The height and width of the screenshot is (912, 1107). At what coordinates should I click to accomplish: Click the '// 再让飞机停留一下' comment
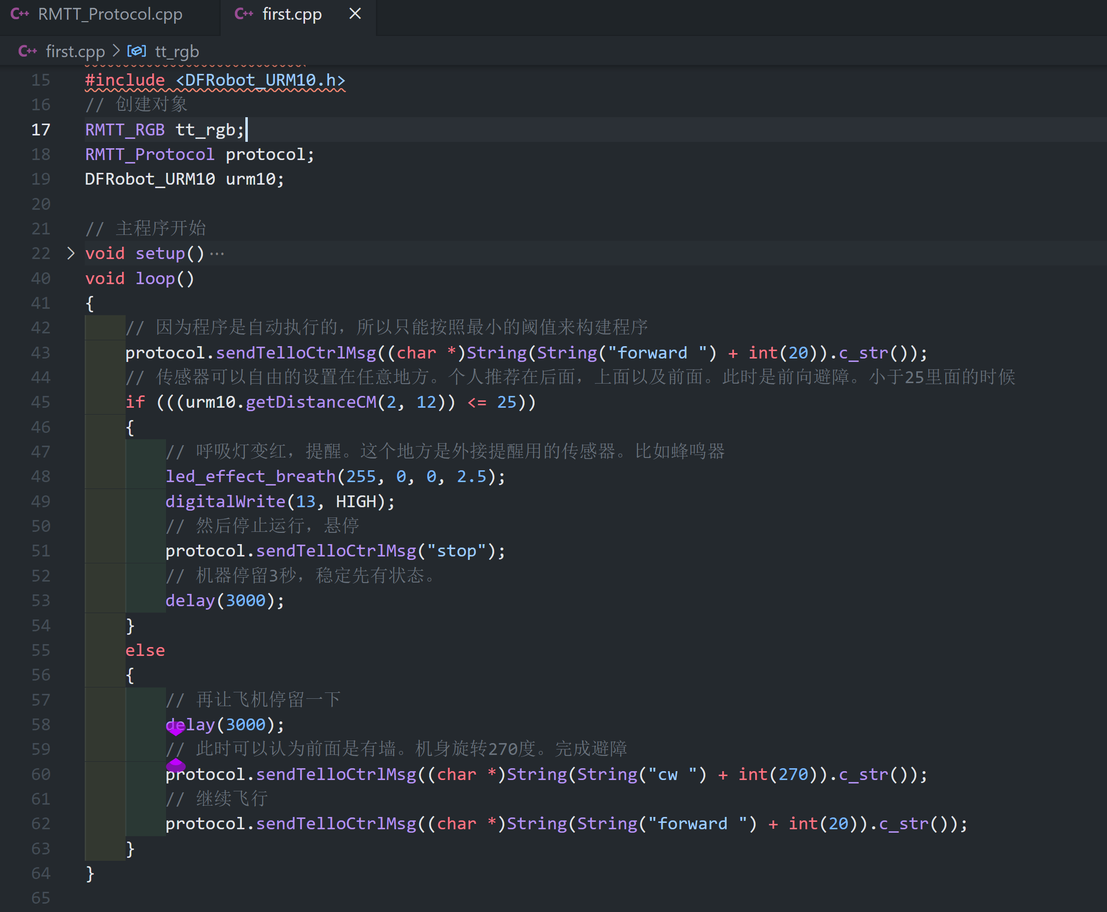point(253,700)
